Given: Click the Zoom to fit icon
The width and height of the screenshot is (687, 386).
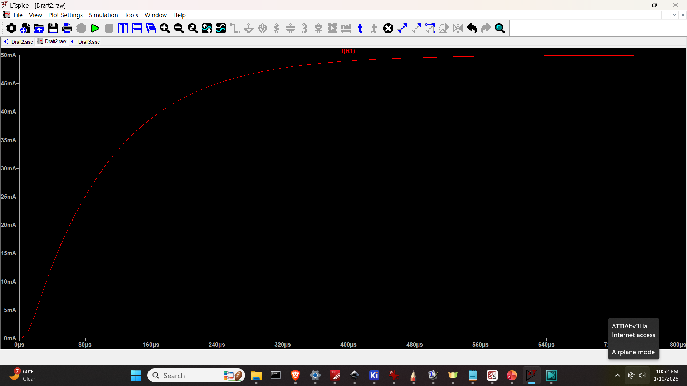Looking at the screenshot, I should point(193,29).
